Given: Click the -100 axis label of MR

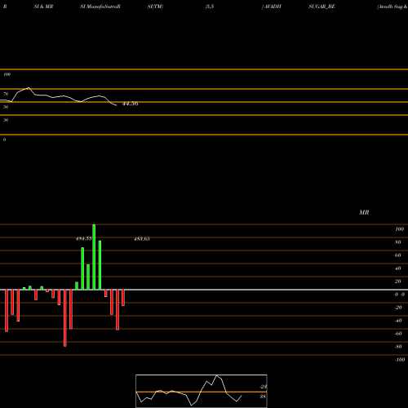Looking at the screenshot, I should (400, 360).
